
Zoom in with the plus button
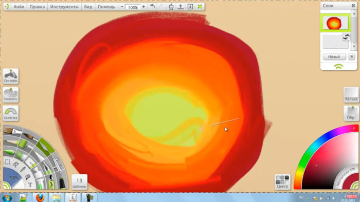(143, 7)
